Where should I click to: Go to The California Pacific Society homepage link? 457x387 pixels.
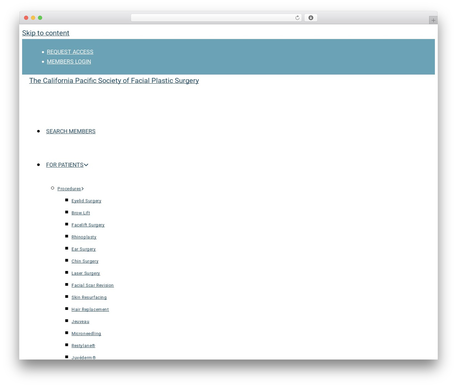(x=114, y=81)
